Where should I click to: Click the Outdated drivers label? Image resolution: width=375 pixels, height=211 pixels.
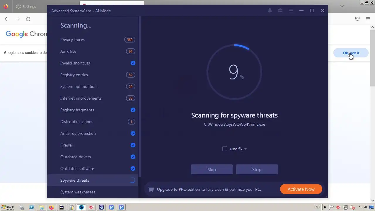coord(76,157)
